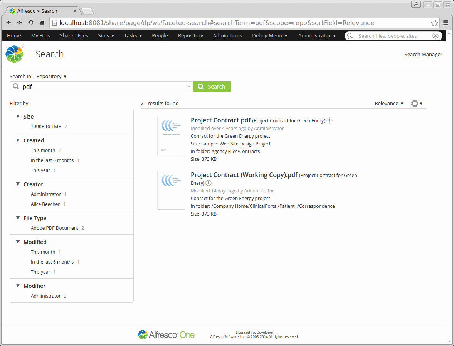Filter Created by This month
The width and height of the screenshot is (454, 346).
tap(43, 150)
